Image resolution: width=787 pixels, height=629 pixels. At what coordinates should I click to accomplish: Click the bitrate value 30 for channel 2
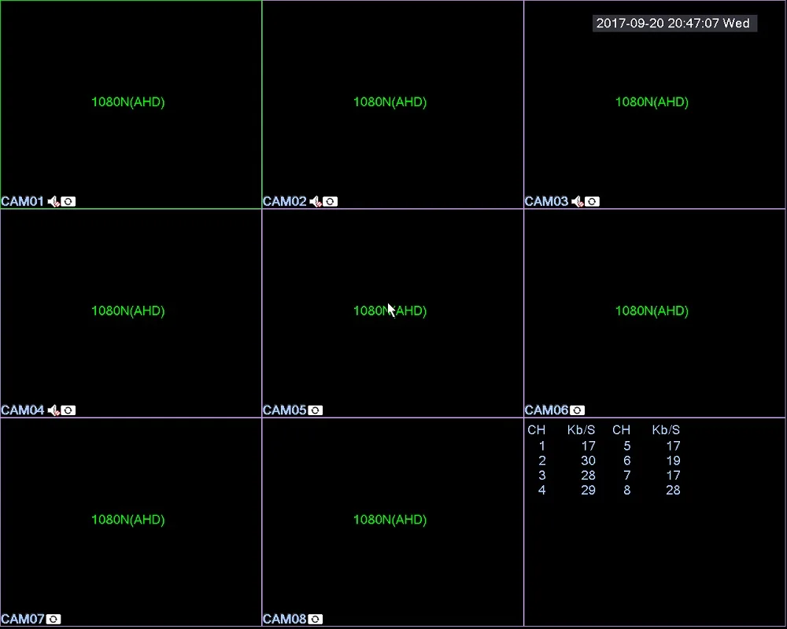coord(588,461)
